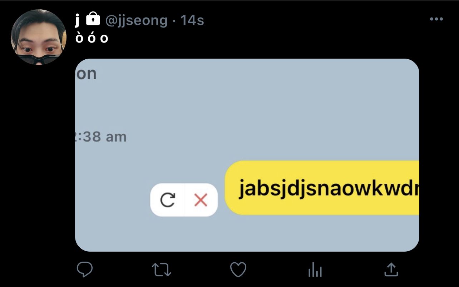Open the reply speech bubble icon

[x=85, y=270]
